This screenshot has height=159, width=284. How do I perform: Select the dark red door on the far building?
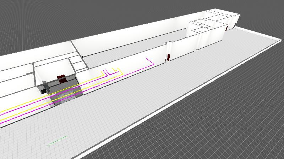pos(226,28)
